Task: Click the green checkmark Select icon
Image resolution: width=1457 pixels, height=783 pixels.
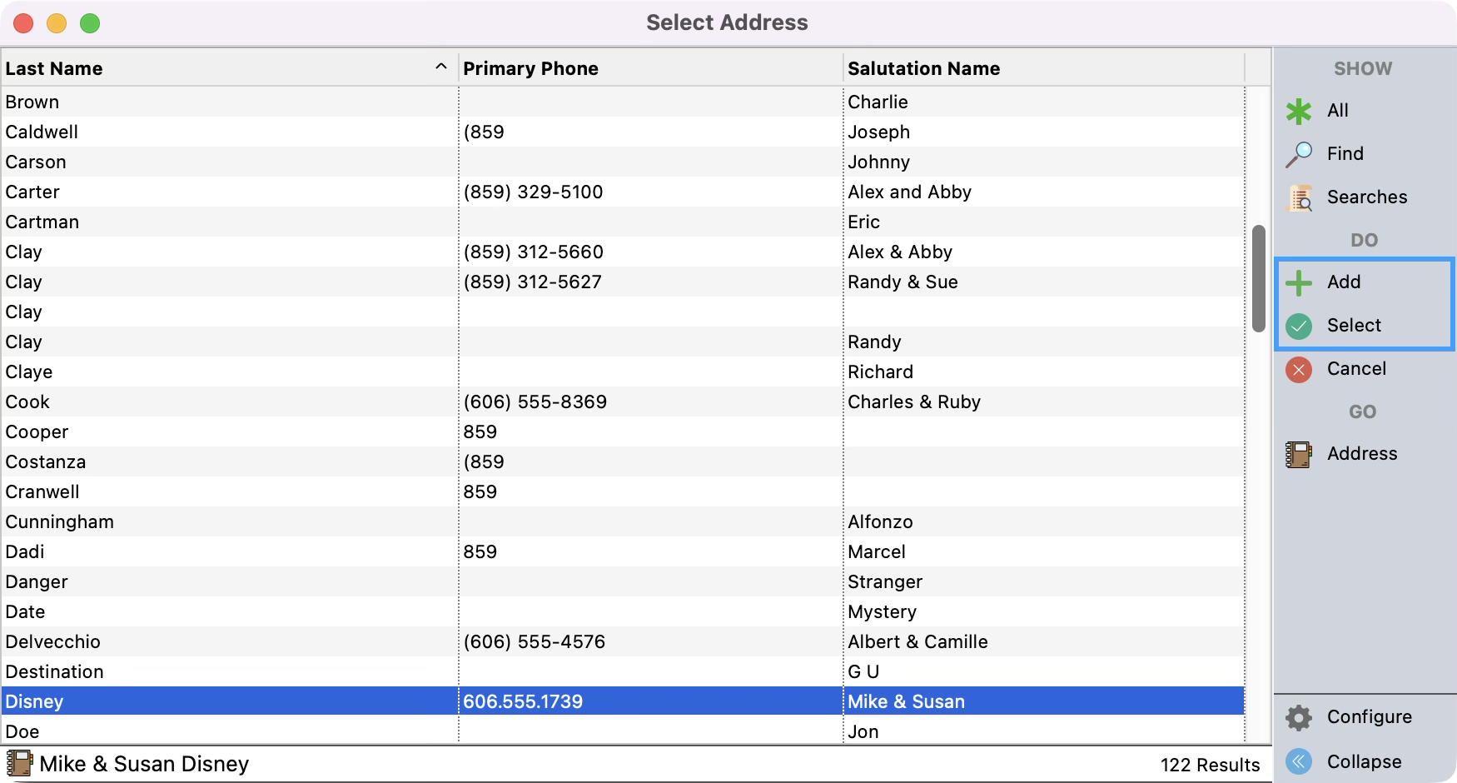Action: click(1299, 326)
